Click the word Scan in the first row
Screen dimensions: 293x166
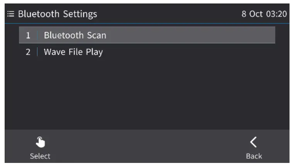(x=95, y=36)
